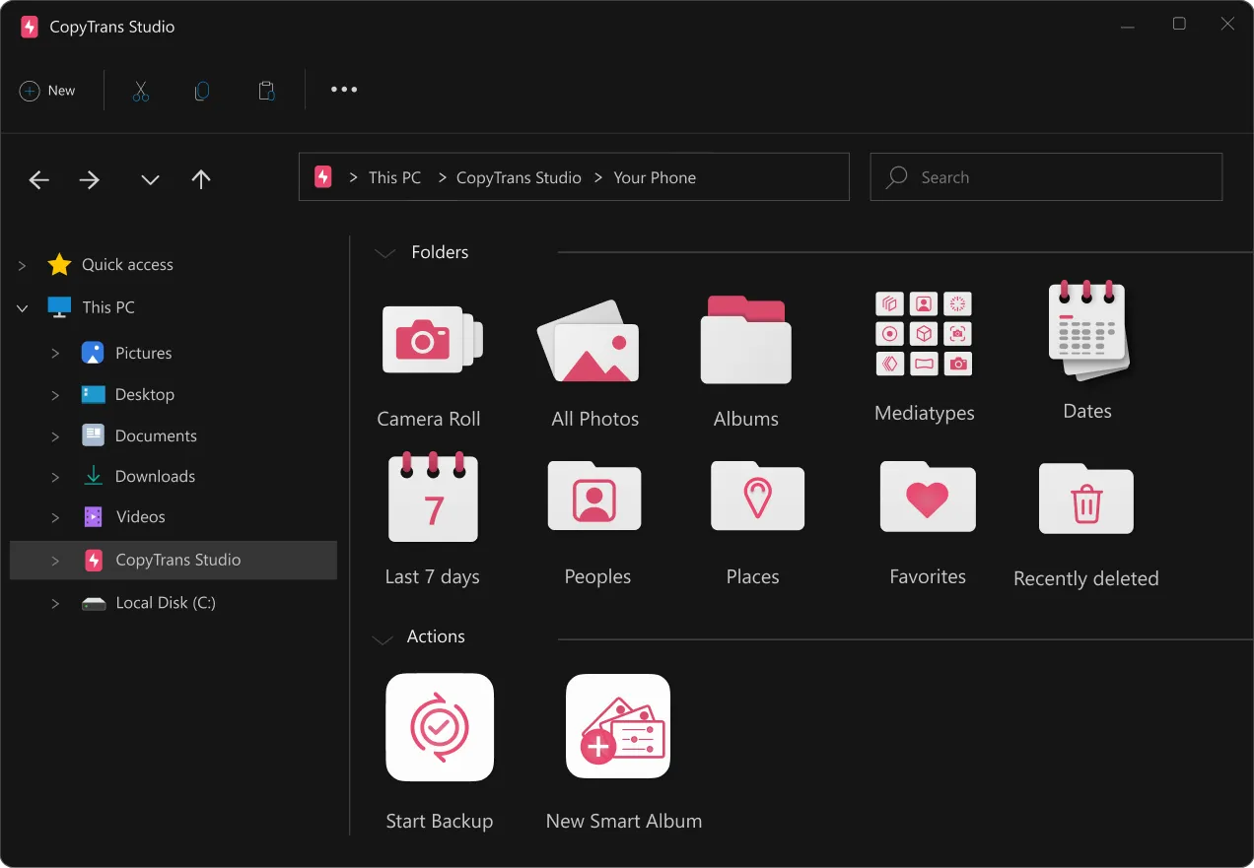Viewport: 1254px width, 868px height.
Task: Select CopyTrans Studio in the sidebar
Action: (x=177, y=560)
